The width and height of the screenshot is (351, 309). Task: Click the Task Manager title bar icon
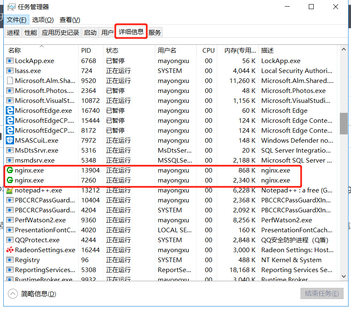11,7
